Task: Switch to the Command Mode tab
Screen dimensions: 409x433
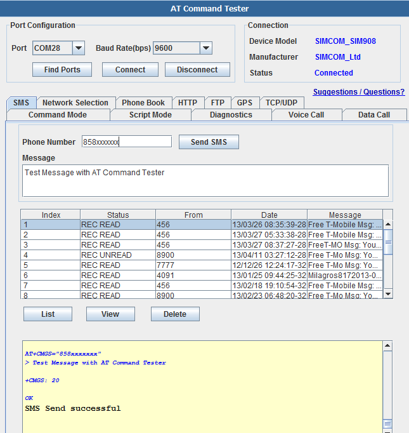Action: point(58,115)
